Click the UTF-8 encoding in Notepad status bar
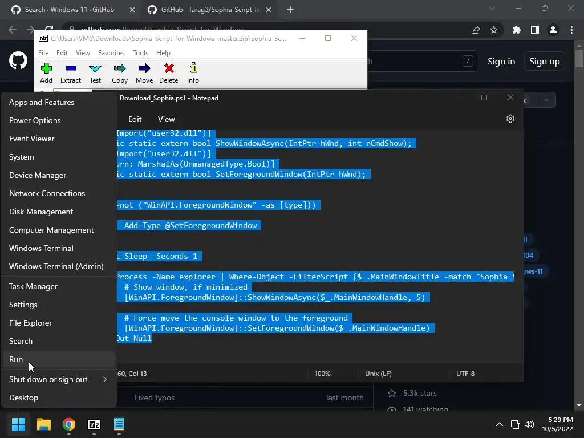Image resolution: width=584 pixels, height=438 pixels. click(x=465, y=374)
